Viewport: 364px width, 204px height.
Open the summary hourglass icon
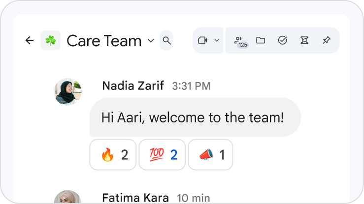click(304, 40)
